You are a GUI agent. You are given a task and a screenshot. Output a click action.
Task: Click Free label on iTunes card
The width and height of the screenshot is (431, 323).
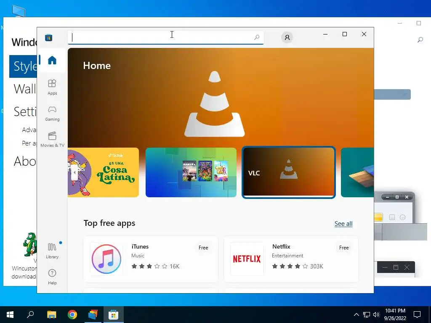click(x=203, y=247)
